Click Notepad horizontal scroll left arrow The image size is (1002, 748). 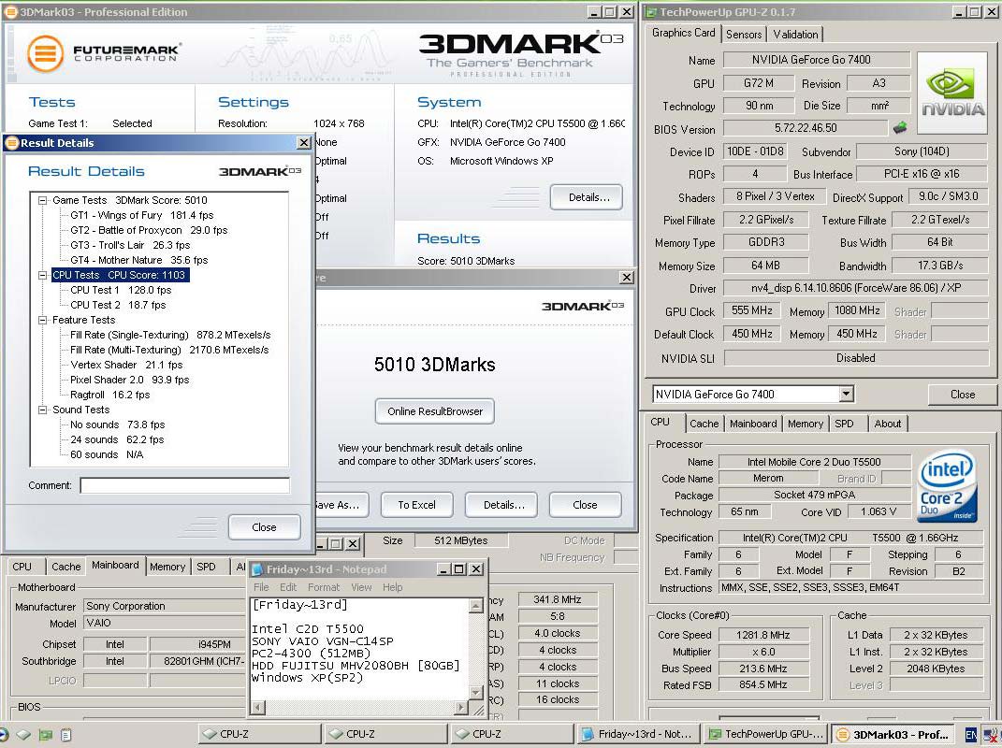[257, 707]
